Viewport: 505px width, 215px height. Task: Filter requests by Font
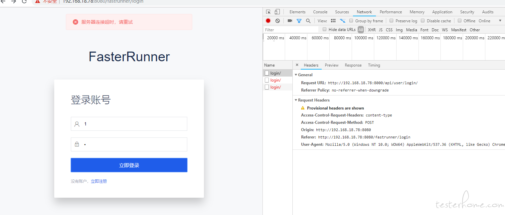pyautogui.click(x=424, y=30)
